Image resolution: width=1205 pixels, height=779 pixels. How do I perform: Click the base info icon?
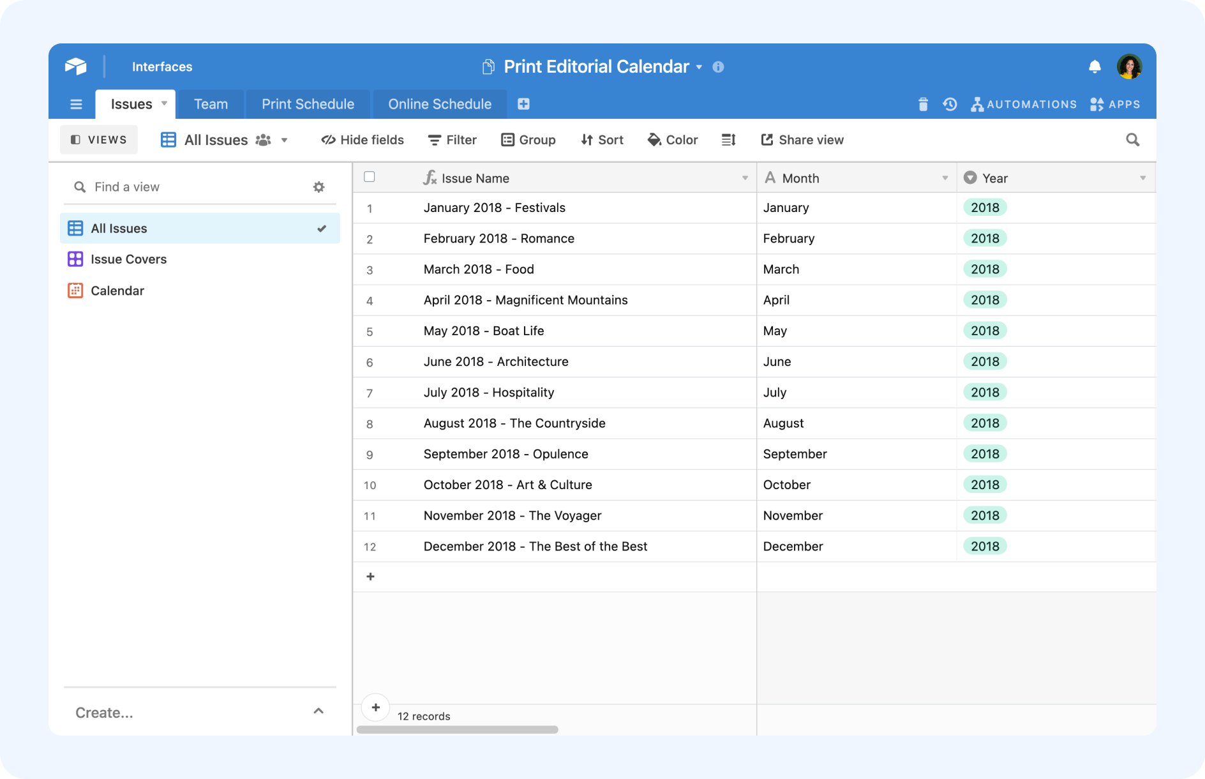(x=718, y=67)
